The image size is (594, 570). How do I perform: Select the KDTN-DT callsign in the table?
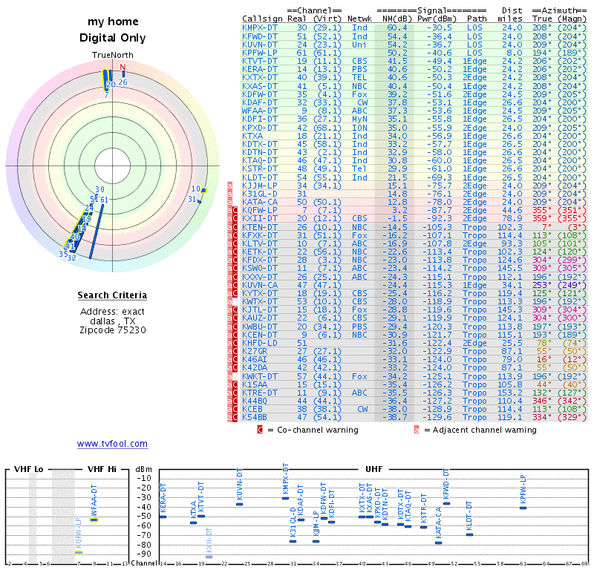[260, 152]
